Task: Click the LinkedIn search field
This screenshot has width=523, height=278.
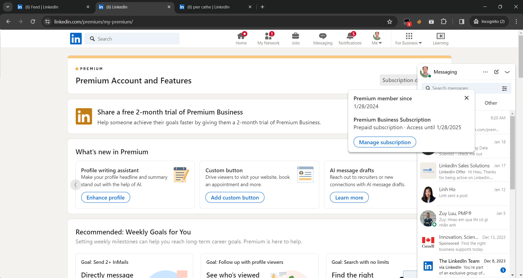Action: tap(132, 39)
